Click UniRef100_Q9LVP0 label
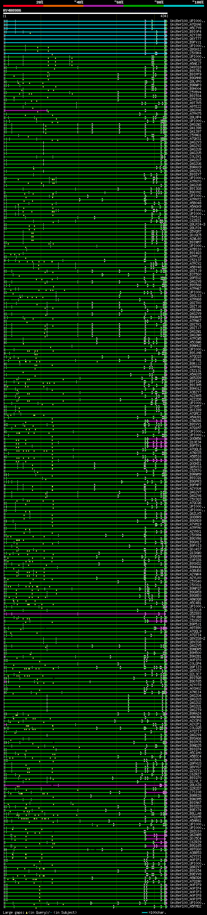This screenshot has height=915, width=207. pyautogui.click(x=186, y=82)
